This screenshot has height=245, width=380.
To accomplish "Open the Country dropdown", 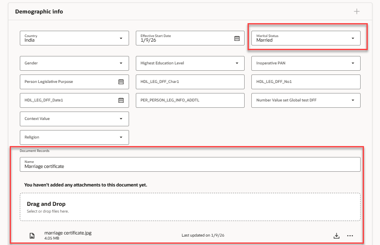I will (122, 38).
